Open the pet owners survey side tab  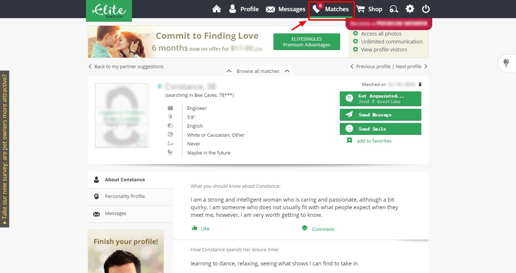tap(4, 149)
